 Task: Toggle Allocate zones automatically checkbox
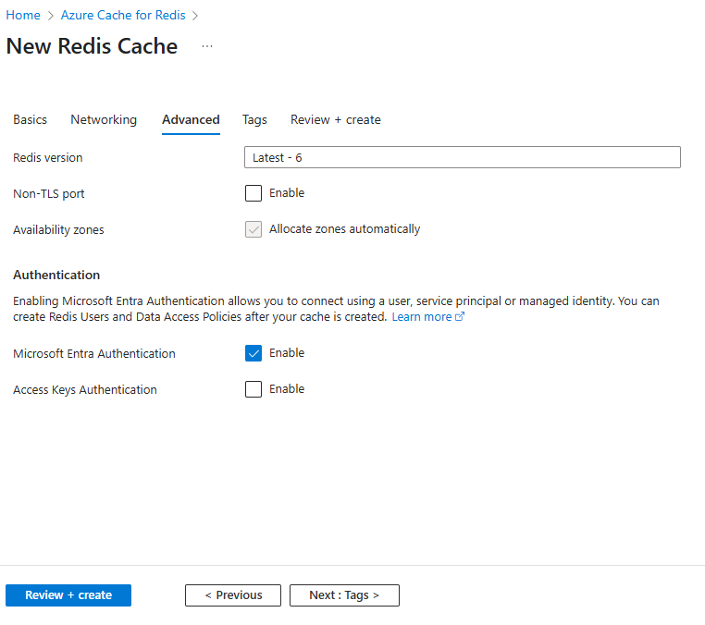pyautogui.click(x=254, y=229)
